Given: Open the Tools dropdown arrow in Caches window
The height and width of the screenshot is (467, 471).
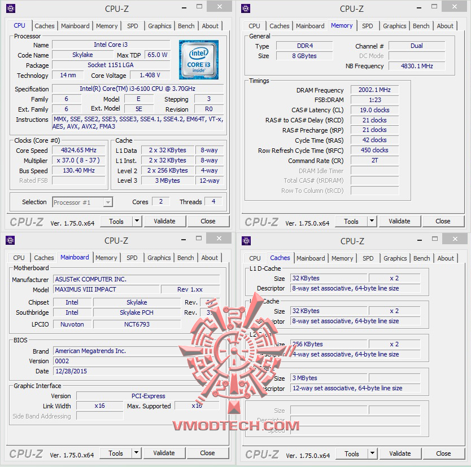Looking at the screenshot, I should [x=373, y=453].
